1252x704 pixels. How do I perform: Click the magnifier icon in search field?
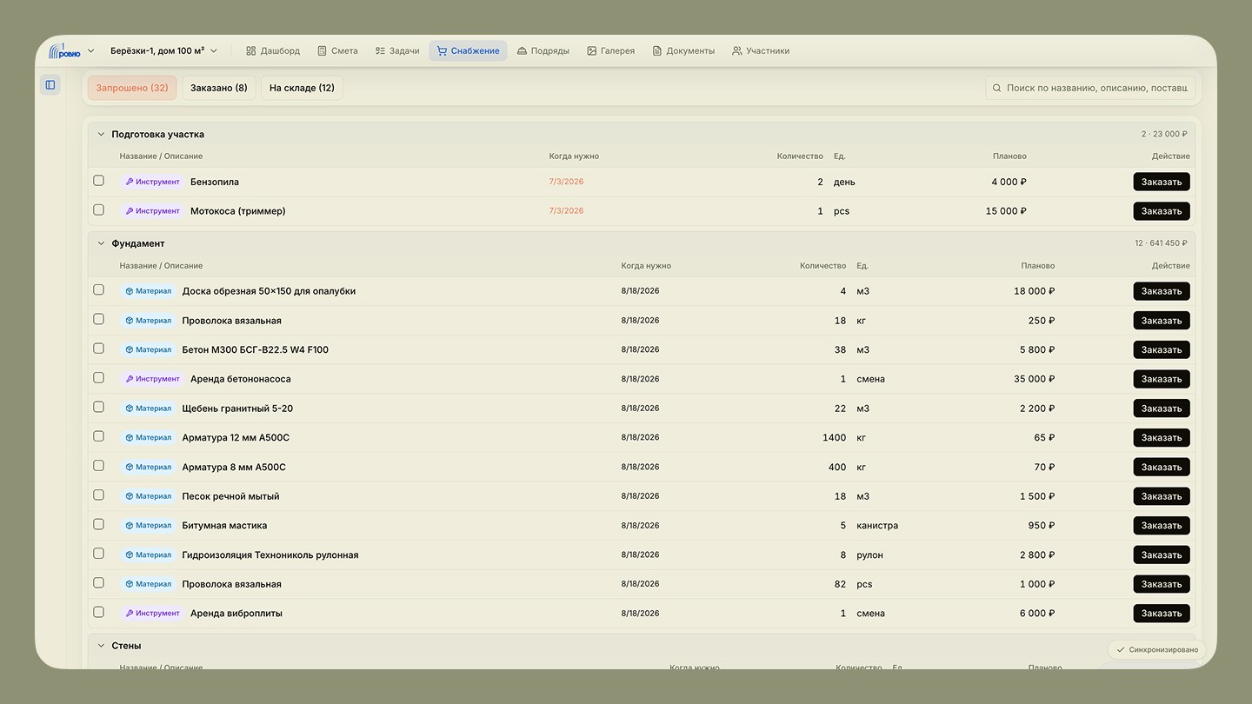pyautogui.click(x=997, y=88)
